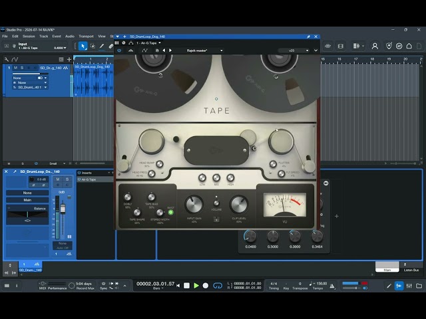Select the Arrow tool in the toolbar
Image resolution: width=426 pixels, height=319 pixels.
[x=83, y=46]
